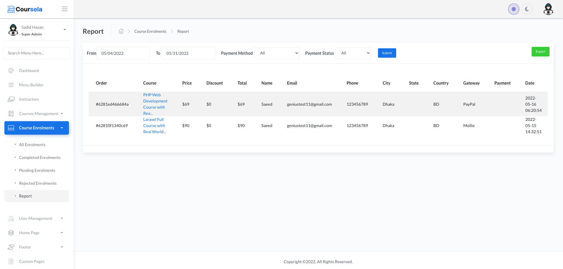Screen dimensions: 563x269
Task: Open the Payment Status dropdown
Action: click(353, 53)
